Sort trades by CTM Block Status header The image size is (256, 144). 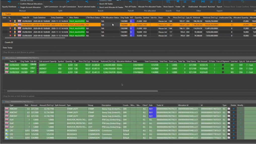click(93, 18)
